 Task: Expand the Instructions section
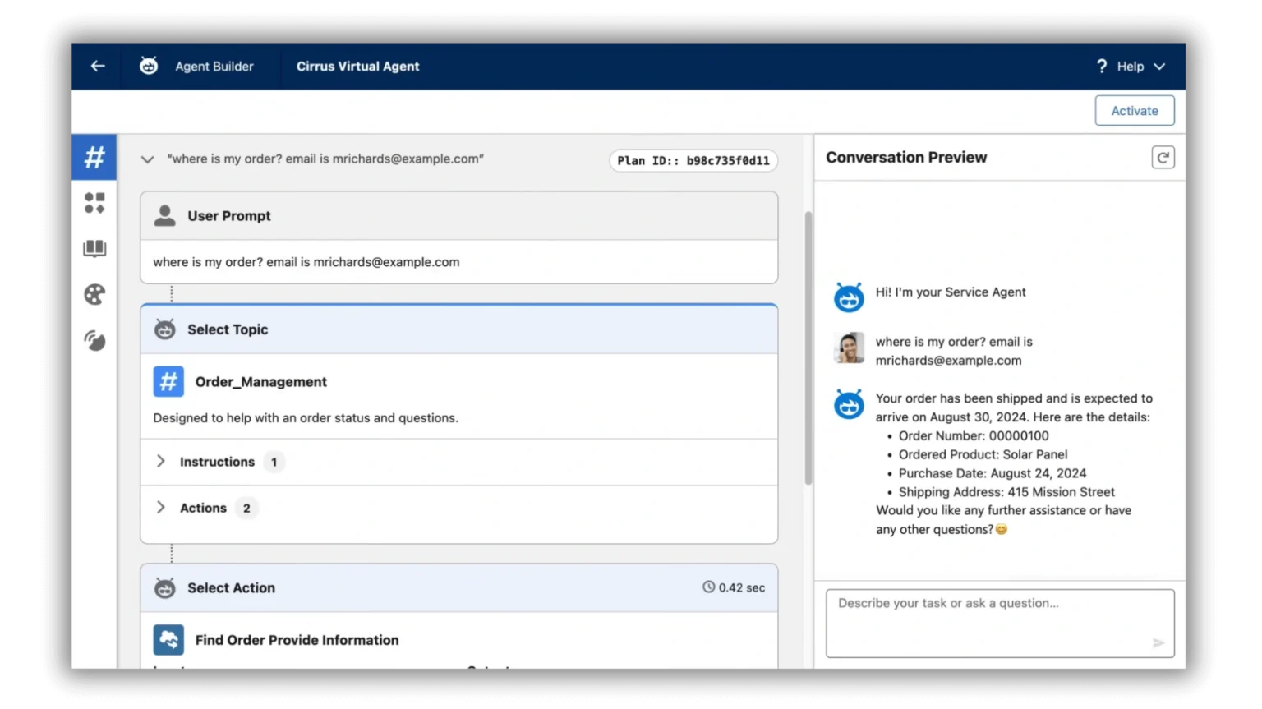coord(161,462)
